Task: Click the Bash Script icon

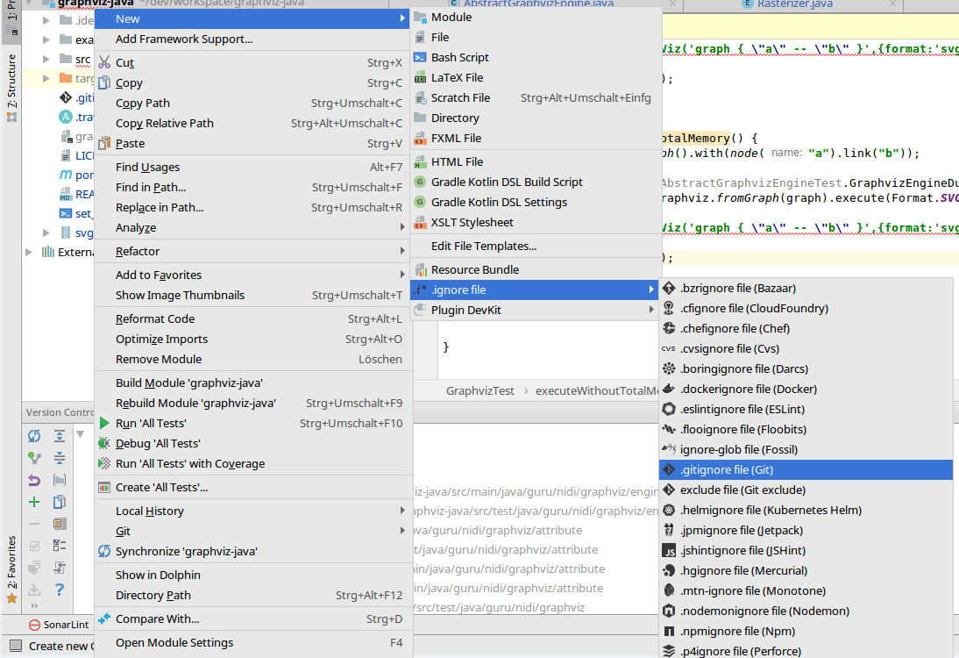Action: pos(420,58)
